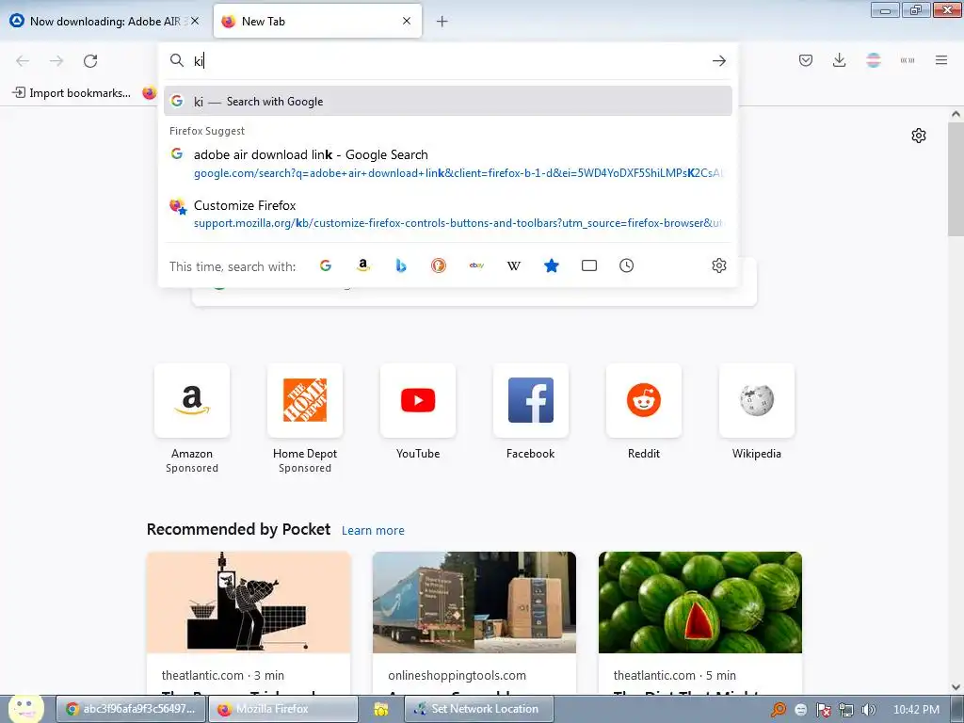The image size is (964, 723).
Task: Open the hamburger application menu
Action: coord(941,60)
